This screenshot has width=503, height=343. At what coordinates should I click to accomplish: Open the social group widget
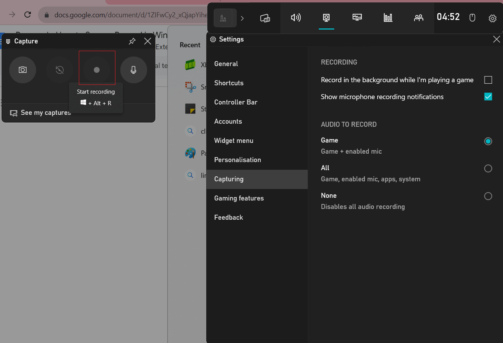(419, 18)
